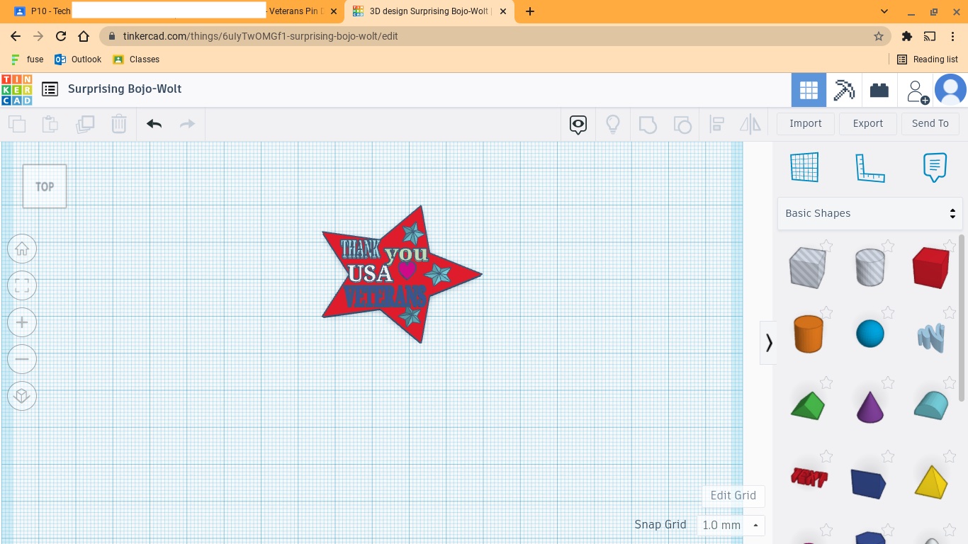Pick the striped Cylinder hole shape
The image size is (968, 544).
[869, 267]
